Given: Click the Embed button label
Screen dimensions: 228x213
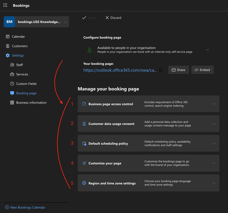Looking at the screenshot, I should 205,70.
